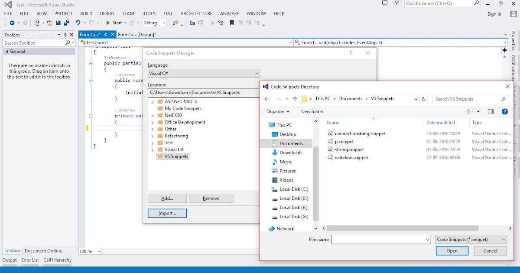Click the Undo icon in the toolbar
Viewport: 520px width, 273px height.
(78, 23)
